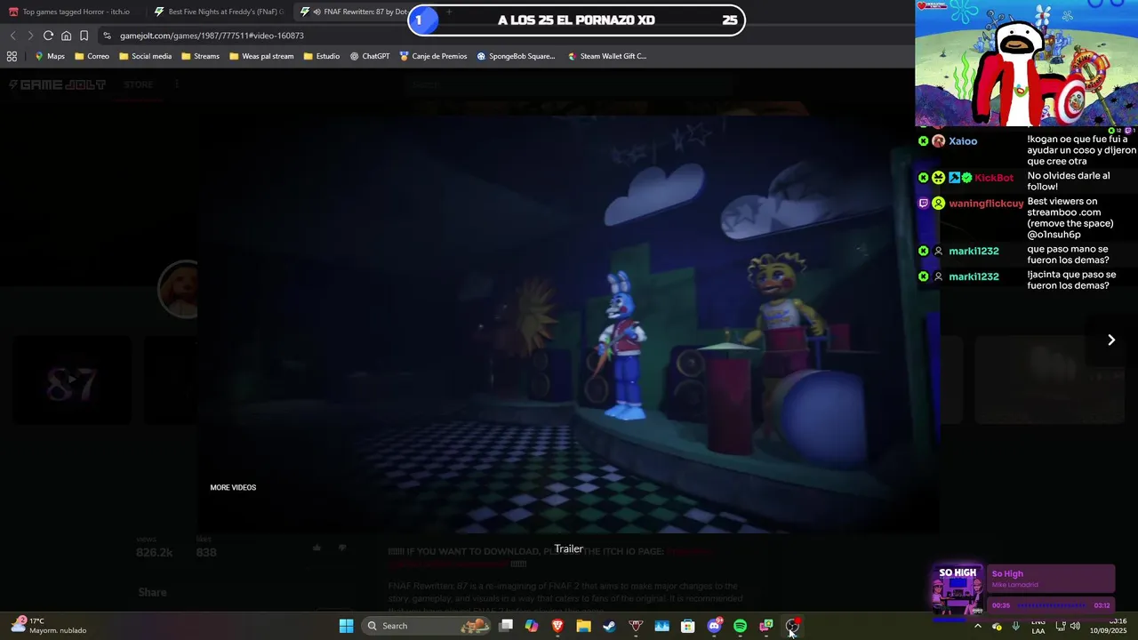Click the Trailer caption below the video

point(569,549)
